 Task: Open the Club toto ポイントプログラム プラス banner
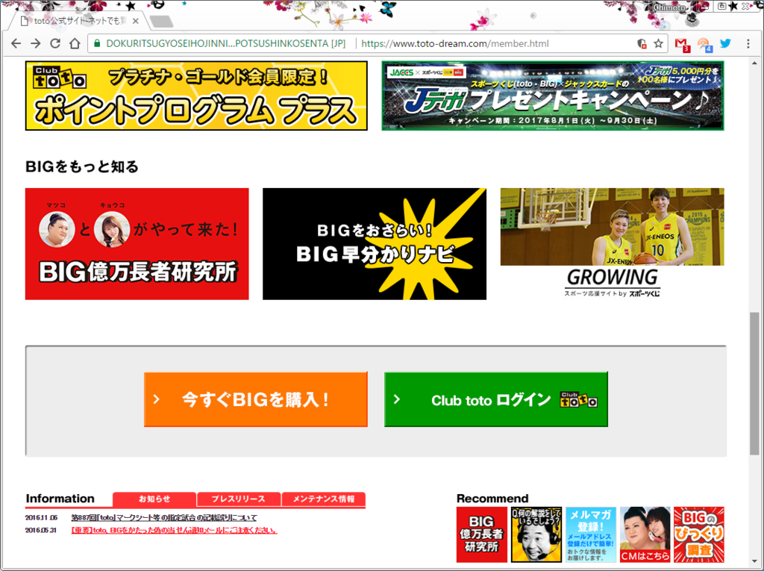point(196,96)
